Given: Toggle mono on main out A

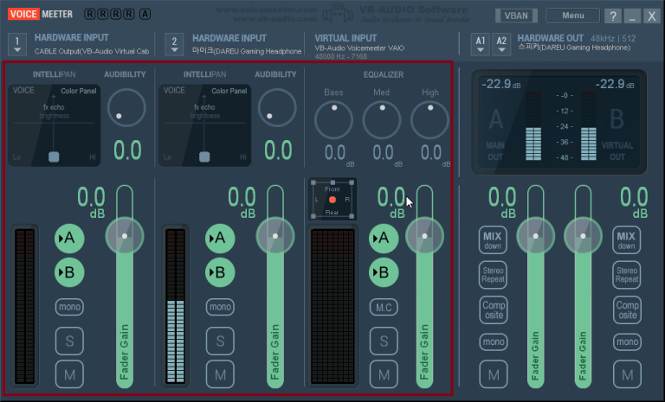Looking at the screenshot, I should click(x=494, y=341).
